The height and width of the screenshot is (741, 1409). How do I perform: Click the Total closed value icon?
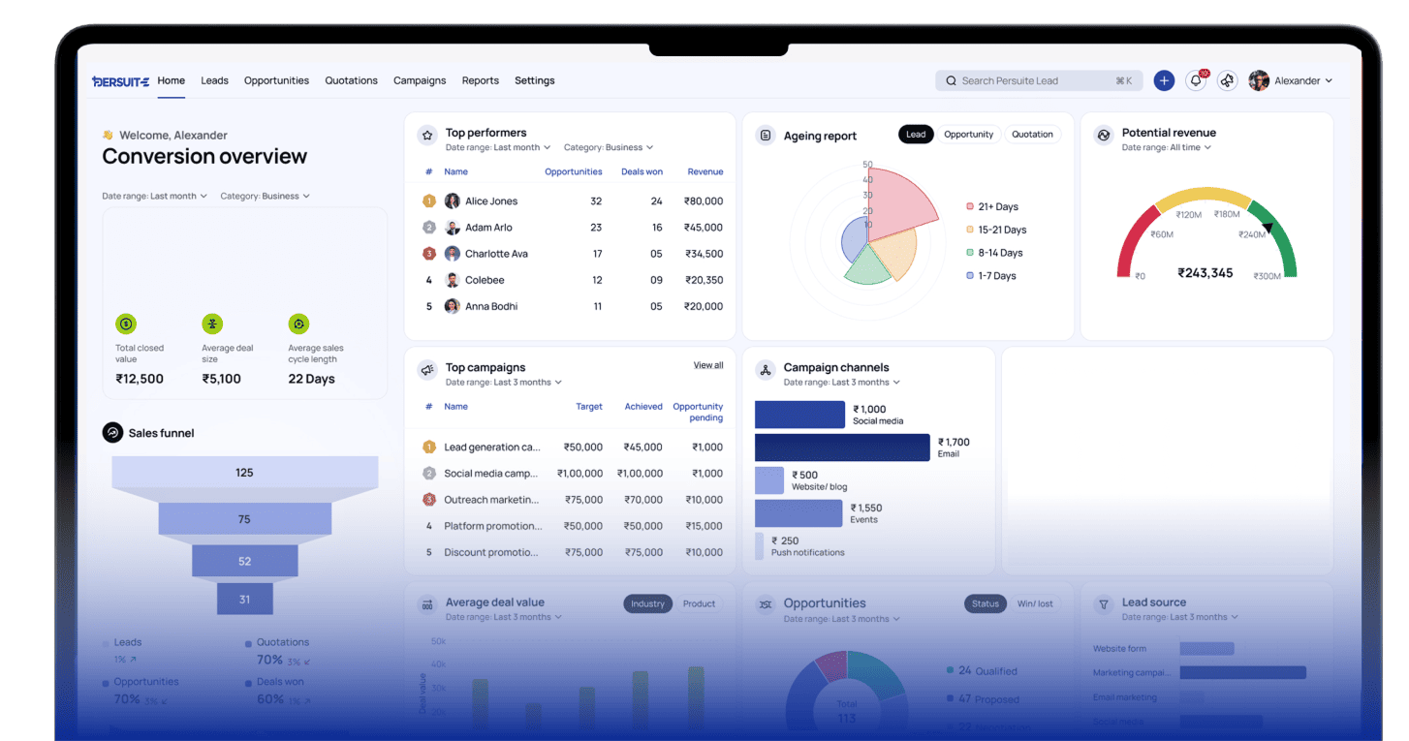tap(125, 324)
